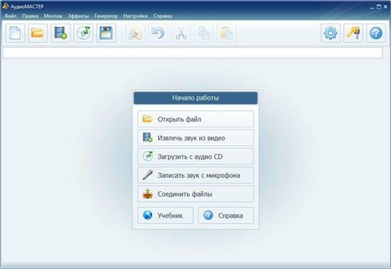Minimize the АудиоМАСТЕР window

coord(372,7)
